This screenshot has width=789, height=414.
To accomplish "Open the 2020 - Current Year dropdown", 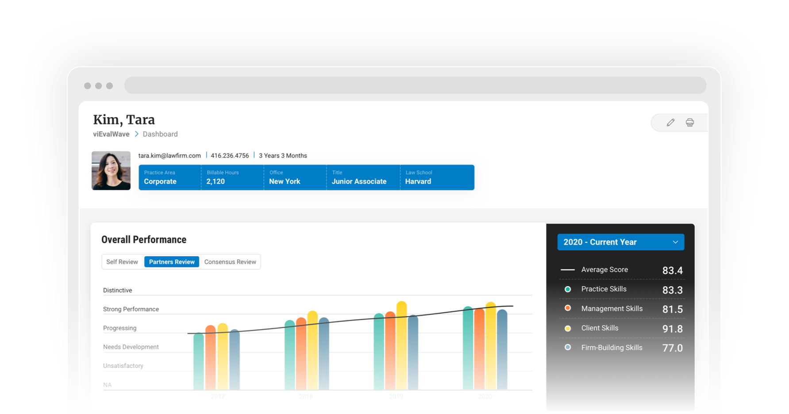I will tap(620, 242).
